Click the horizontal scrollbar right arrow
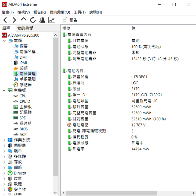This screenshot has height=196, width=196. click(x=193, y=193)
